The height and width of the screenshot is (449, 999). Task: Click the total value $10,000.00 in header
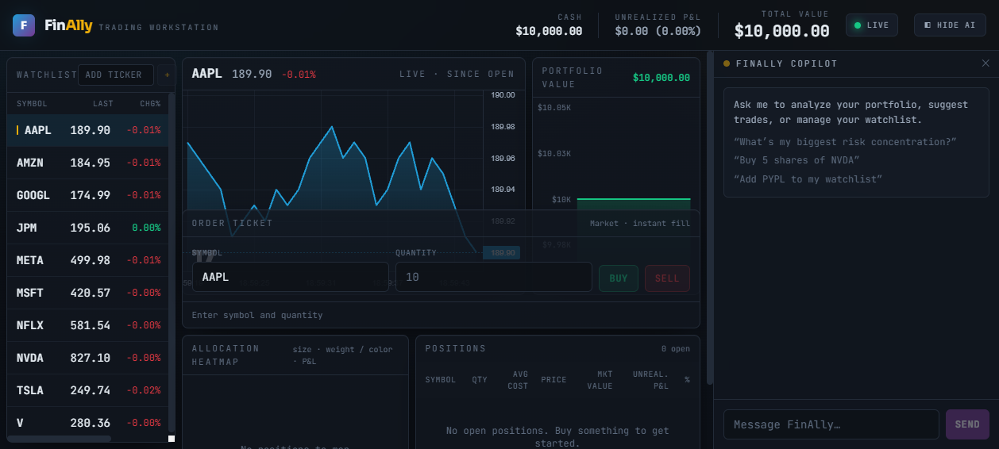(x=781, y=31)
